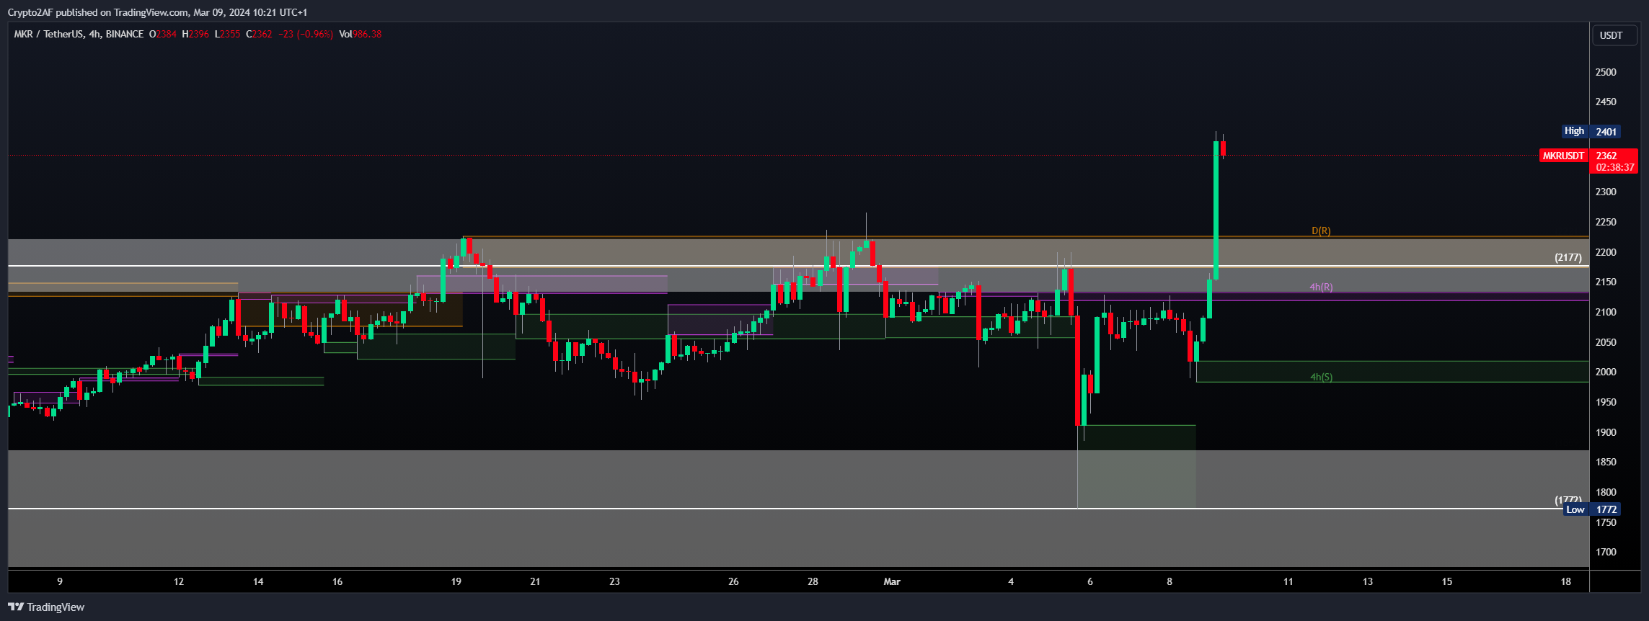Click date 18 on time axis

[x=1566, y=582]
